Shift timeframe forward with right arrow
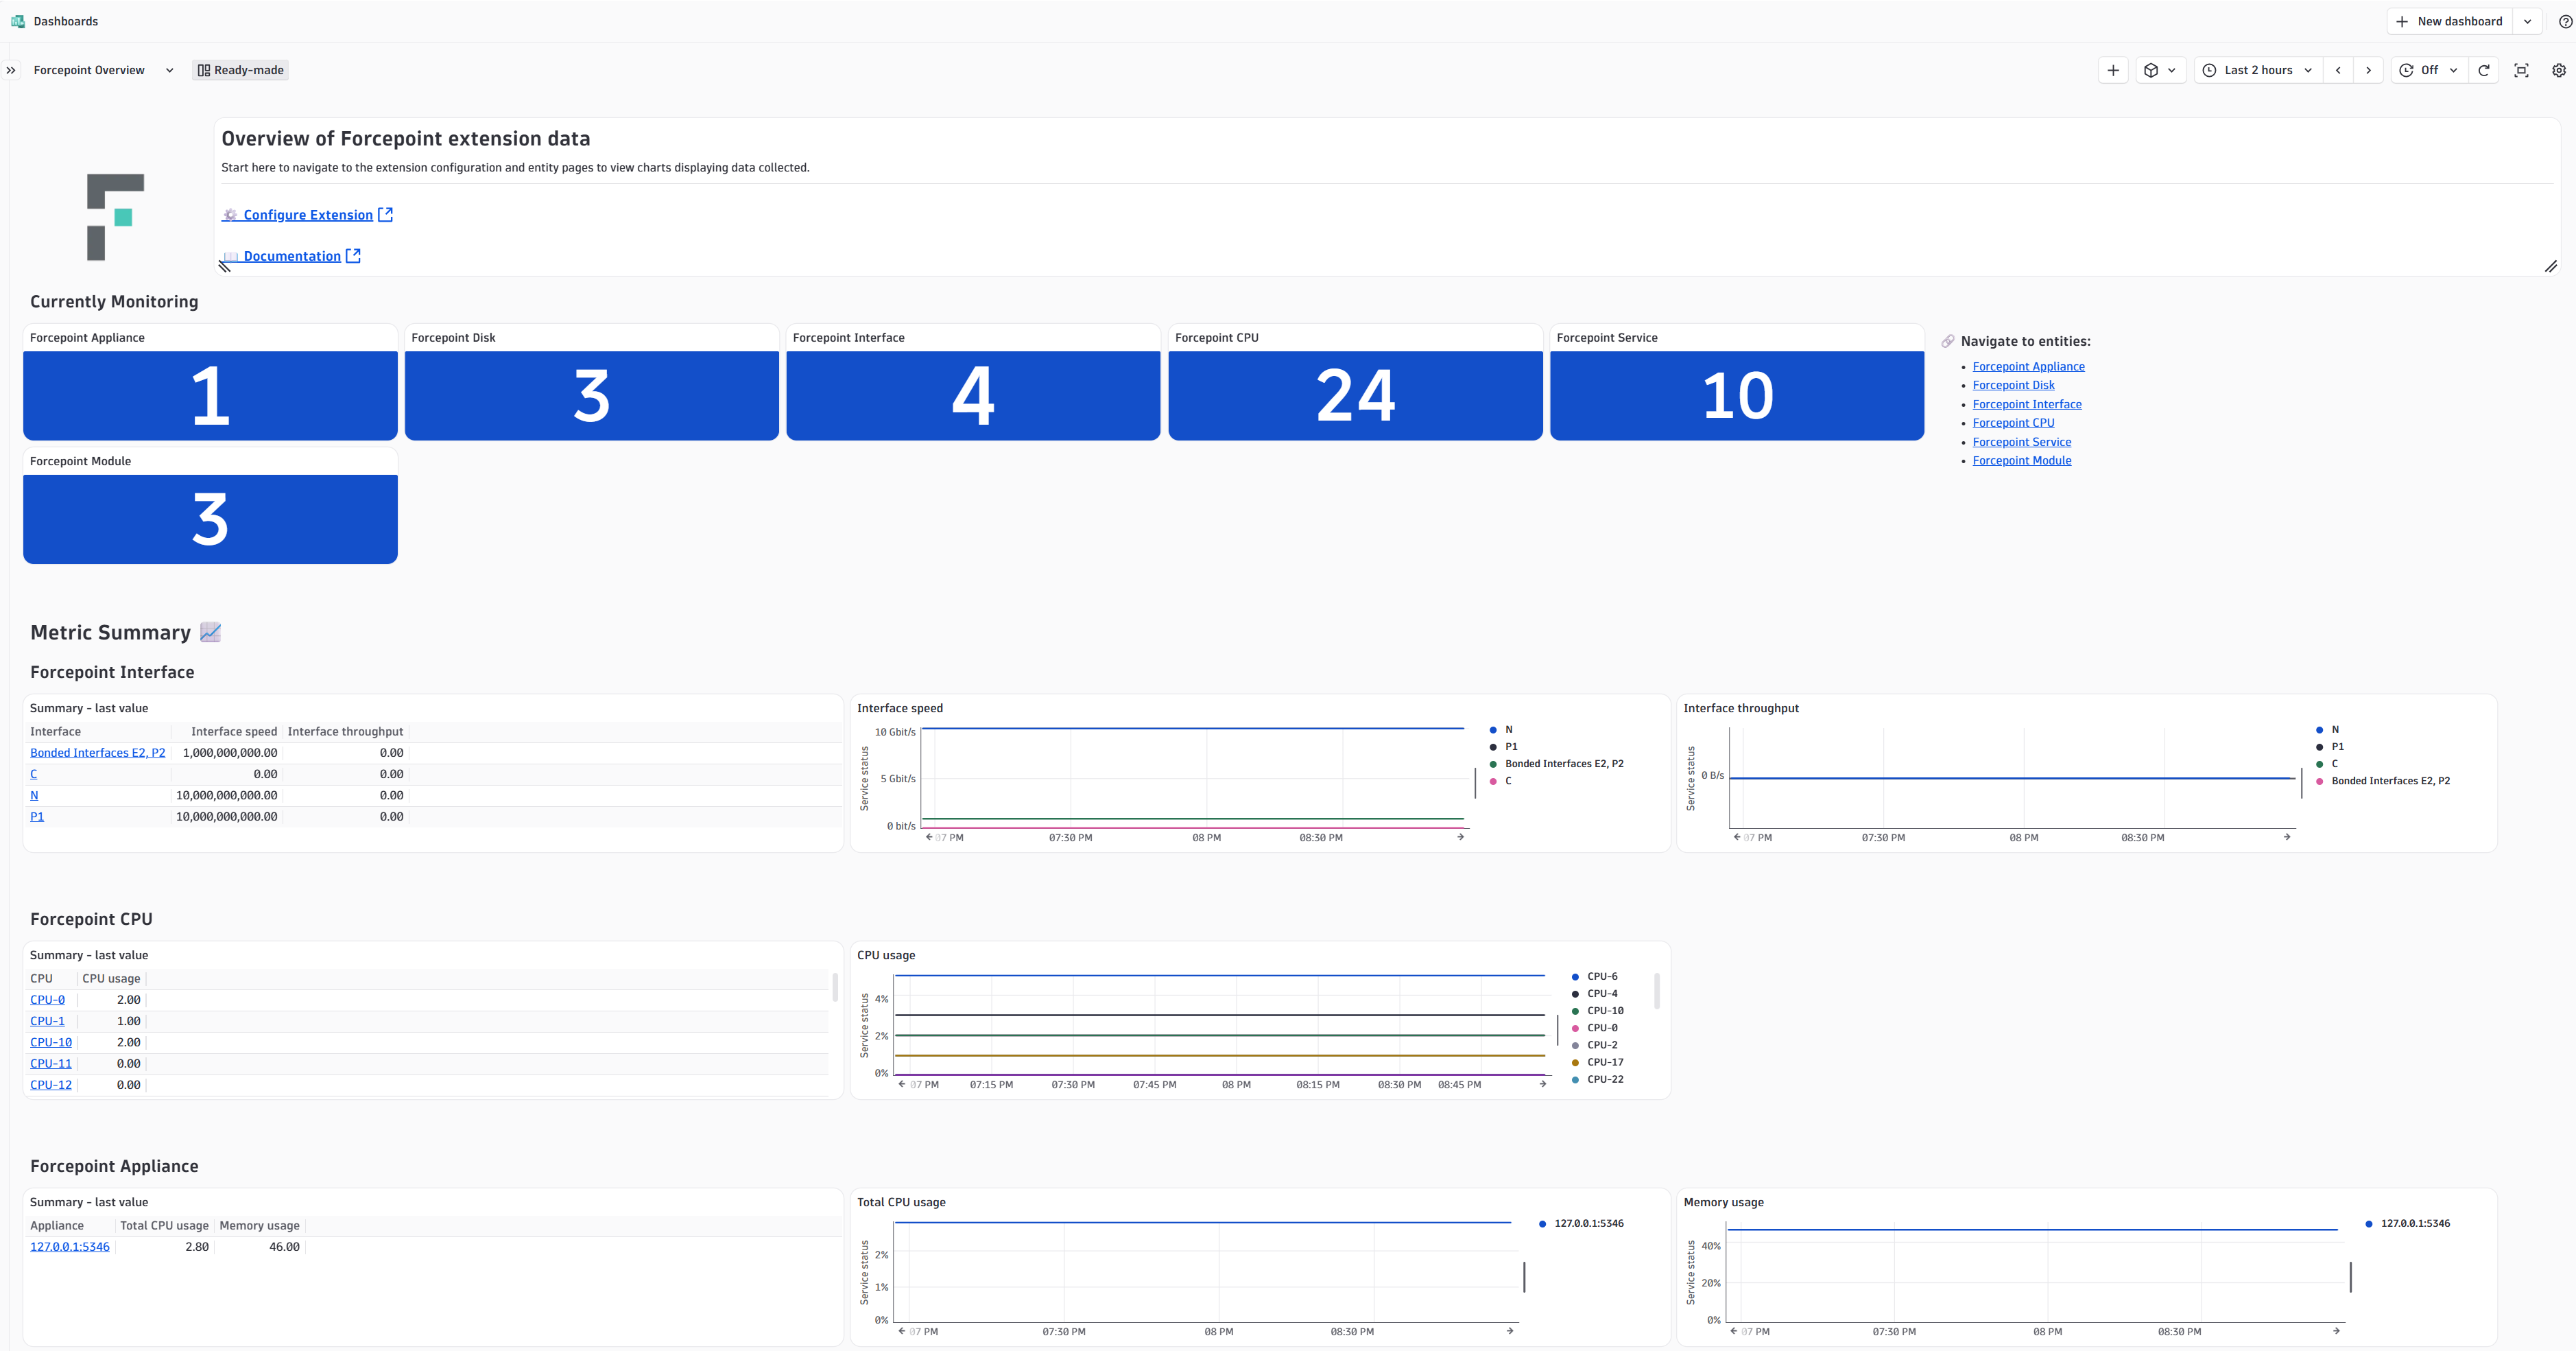The height and width of the screenshot is (1351, 2576). tap(2368, 70)
